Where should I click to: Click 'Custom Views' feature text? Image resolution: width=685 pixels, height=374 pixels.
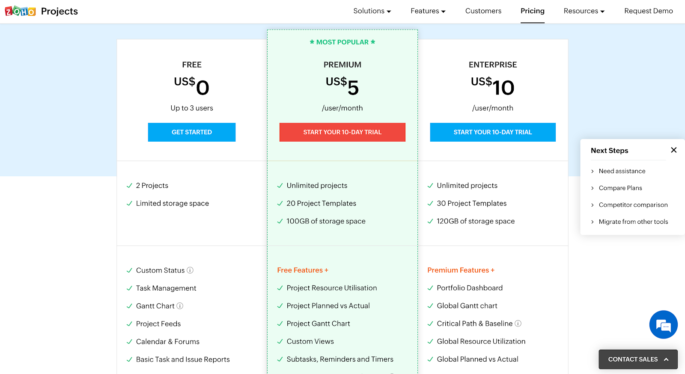pos(310,341)
